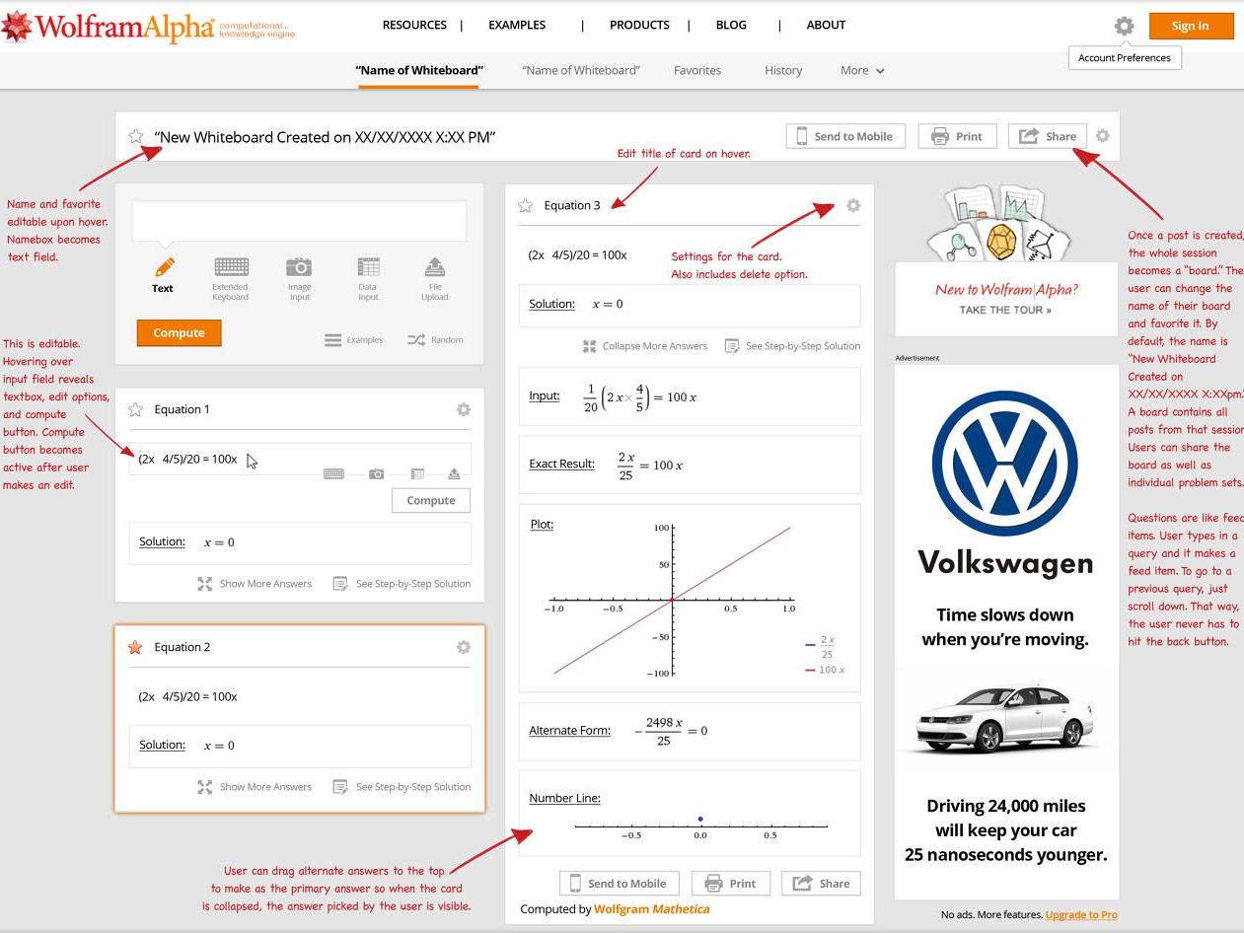Screen dimensions: 1244x933
Task: Share the whiteboard from top bar
Action: (x=1048, y=136)
